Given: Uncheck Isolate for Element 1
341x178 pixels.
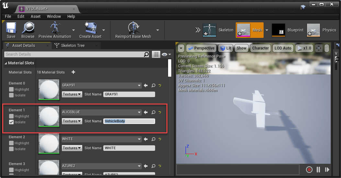Looking at the screenshot, I should [x=11, y=122].
